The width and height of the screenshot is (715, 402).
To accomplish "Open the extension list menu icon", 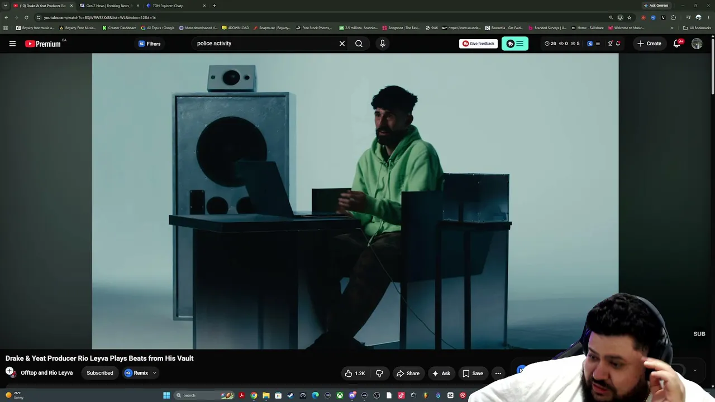I will tap(598, 44).
